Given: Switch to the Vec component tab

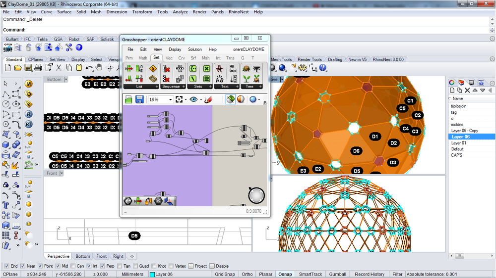Looking at the screenshot, I should tap(169, 58).
